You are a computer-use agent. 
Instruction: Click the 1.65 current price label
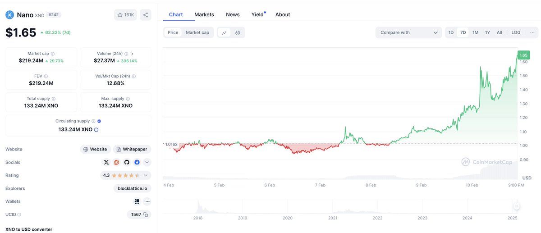pyautogui.click(x=523, y=55)
